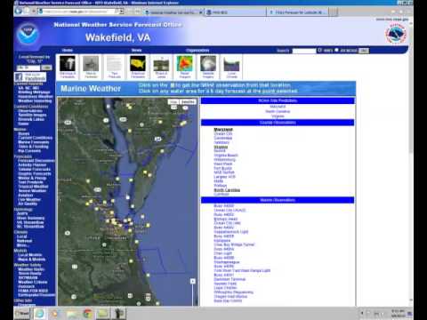Open the Salisbury coastal observation link
Image resolution: width=427 pixels, height=320 pixels.
tap(222, 142)
